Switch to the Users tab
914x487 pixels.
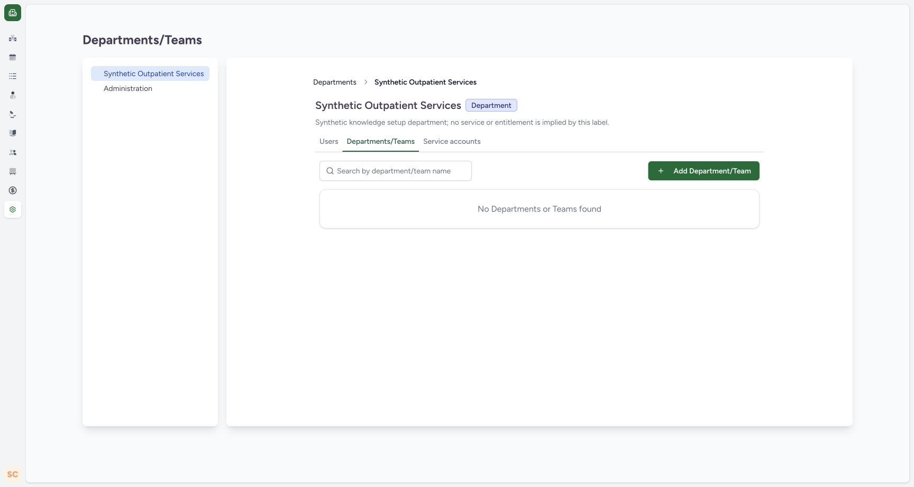(328, 141)
